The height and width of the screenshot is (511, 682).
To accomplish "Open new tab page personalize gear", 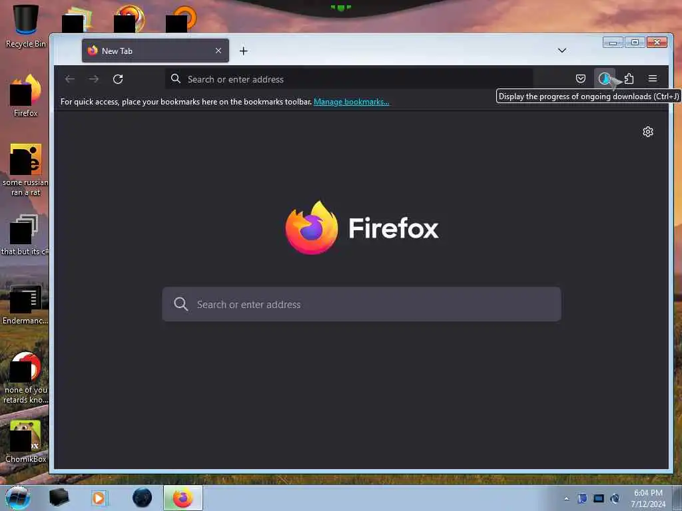I will tap(648, 132).
